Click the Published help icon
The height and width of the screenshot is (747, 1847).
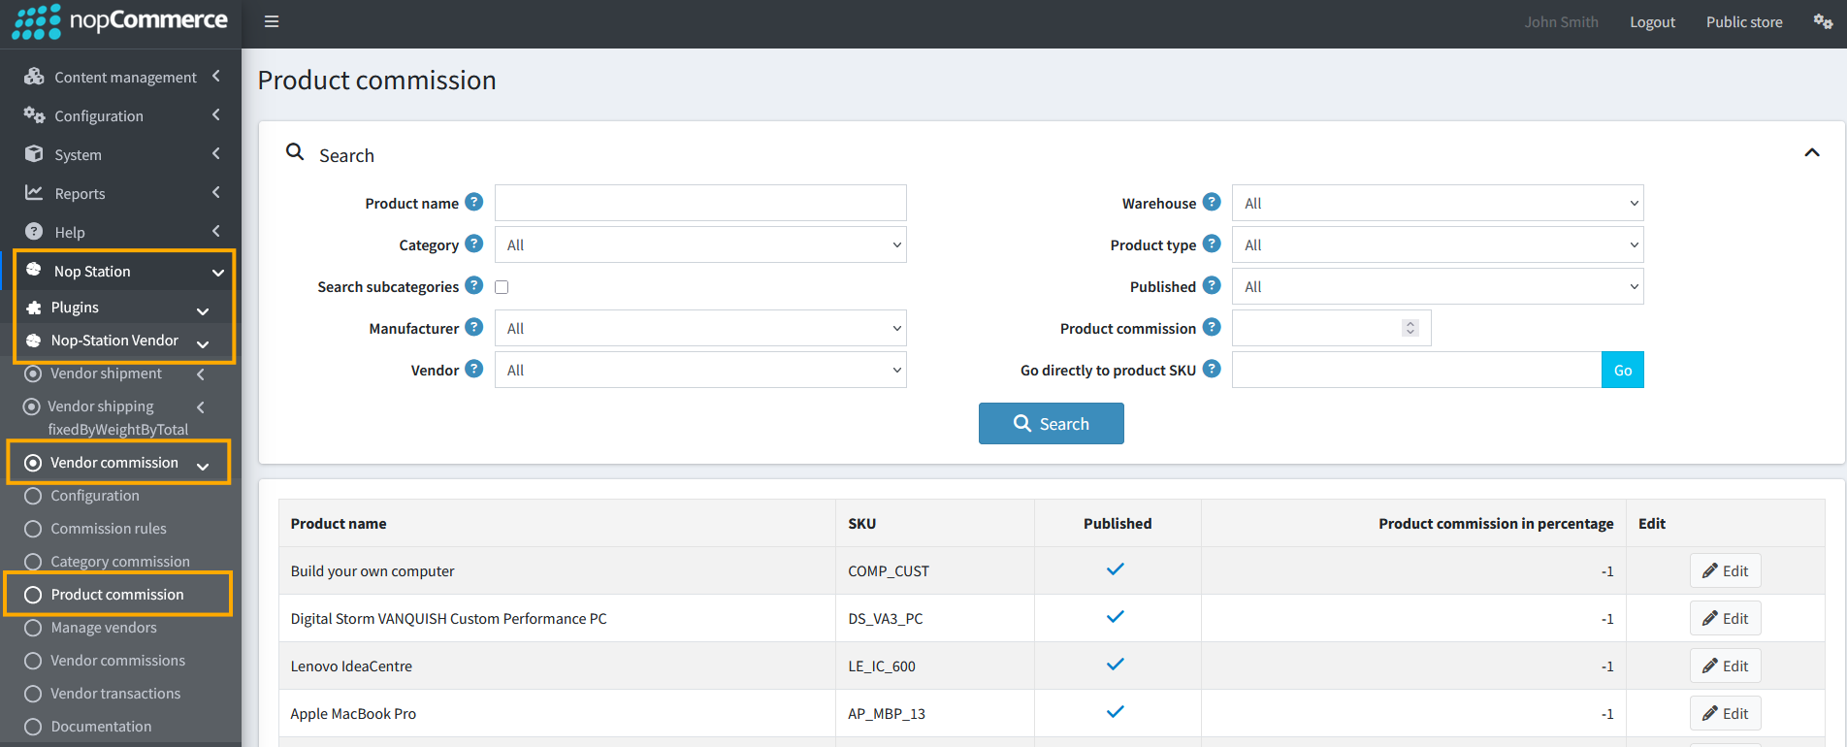pos(1212,285)
